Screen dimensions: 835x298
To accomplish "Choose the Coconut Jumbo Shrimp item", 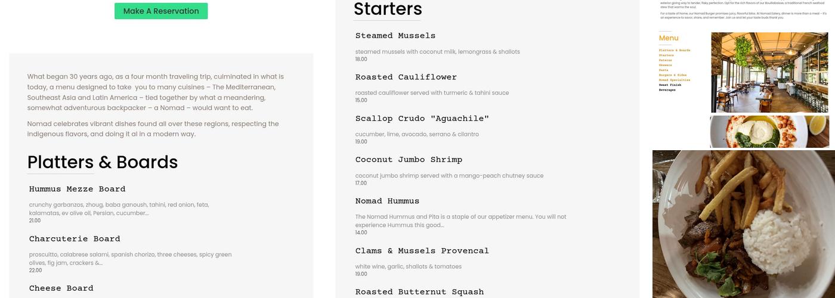I will (x=409, y=160).
